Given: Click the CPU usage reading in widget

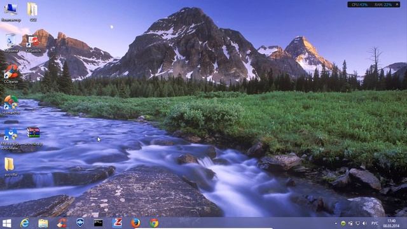Looking at the screenshot, I should (x=359, y=4).
